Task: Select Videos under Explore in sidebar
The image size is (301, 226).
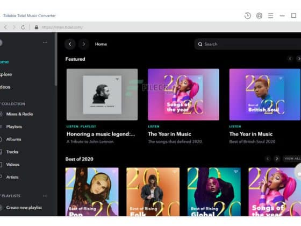Action: tap(5, 87)
